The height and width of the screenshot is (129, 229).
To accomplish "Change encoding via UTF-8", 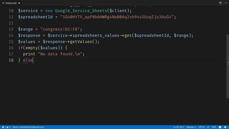I will point(201,127).
